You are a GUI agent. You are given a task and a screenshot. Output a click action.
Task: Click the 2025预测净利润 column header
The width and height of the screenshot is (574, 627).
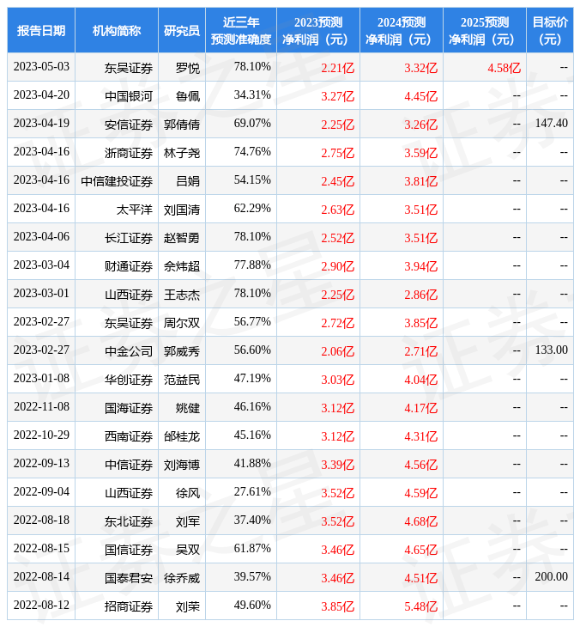point(485,30)
